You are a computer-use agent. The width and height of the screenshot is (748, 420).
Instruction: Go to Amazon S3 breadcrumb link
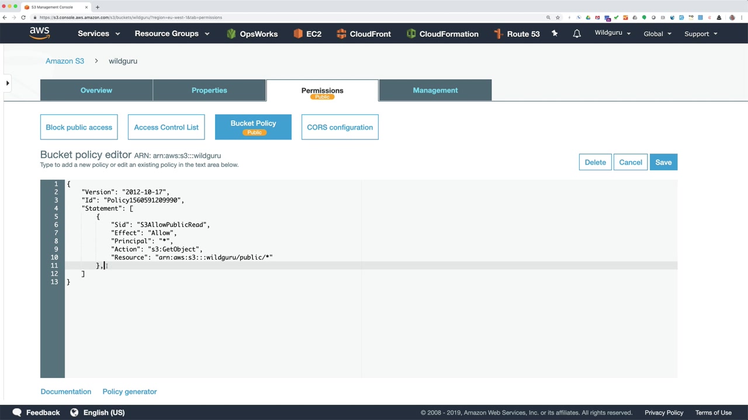click(x=65, y=61)
